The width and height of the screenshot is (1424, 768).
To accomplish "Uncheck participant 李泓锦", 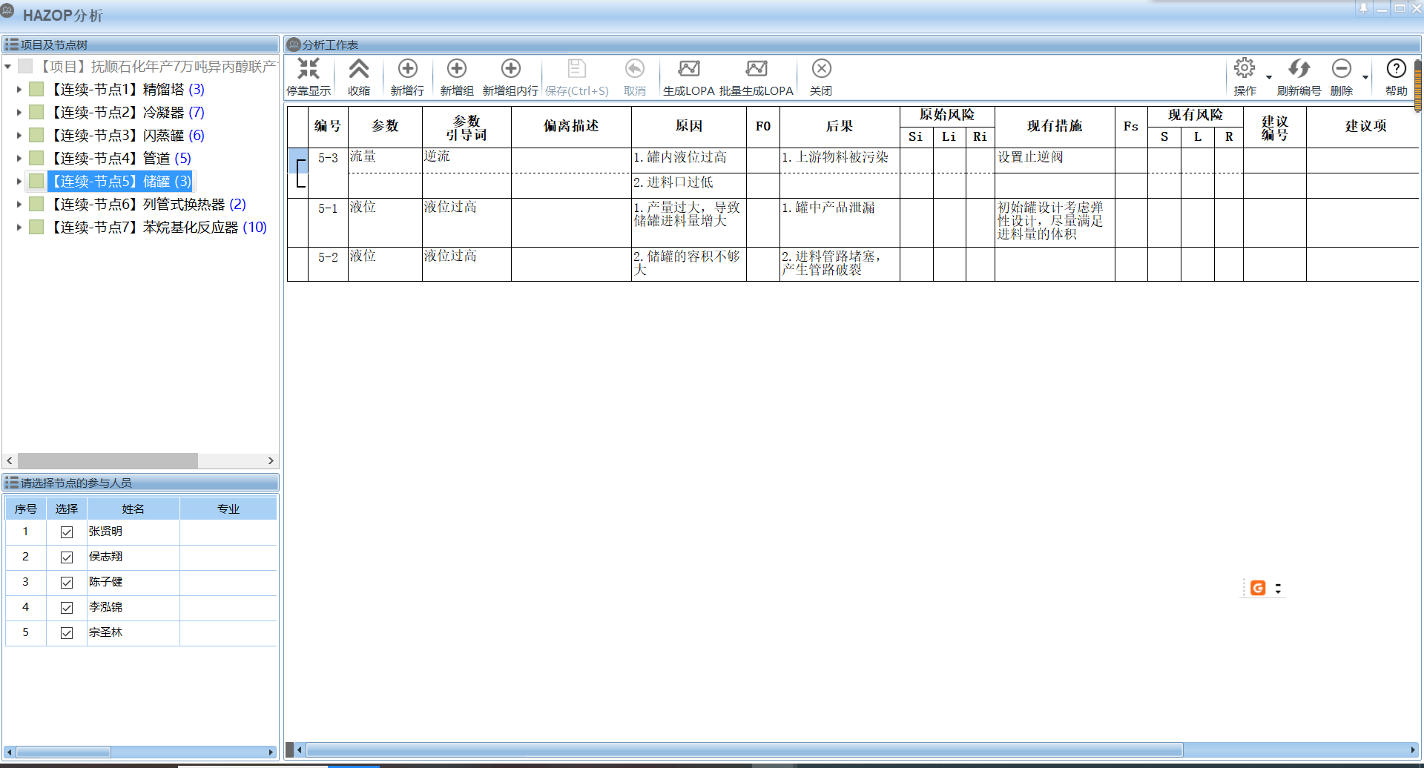I will (67, 608).
